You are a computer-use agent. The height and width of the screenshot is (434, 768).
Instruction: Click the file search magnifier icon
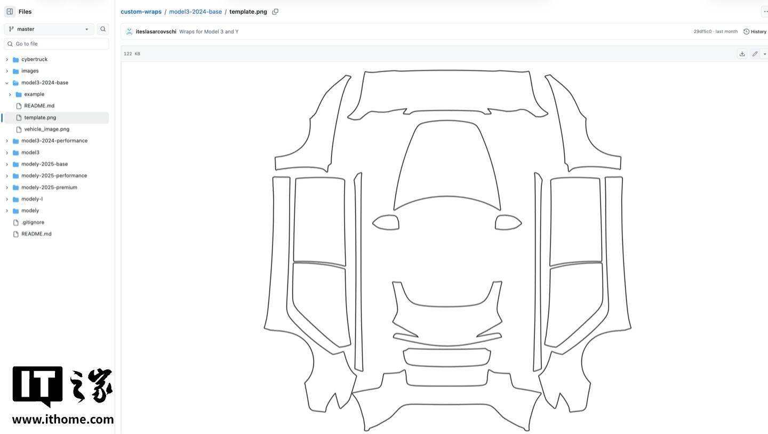[103, 29]
